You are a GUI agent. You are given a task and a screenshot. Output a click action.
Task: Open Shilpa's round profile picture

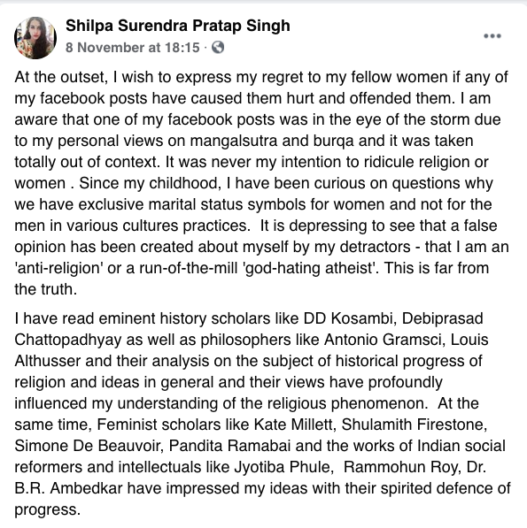35,38
